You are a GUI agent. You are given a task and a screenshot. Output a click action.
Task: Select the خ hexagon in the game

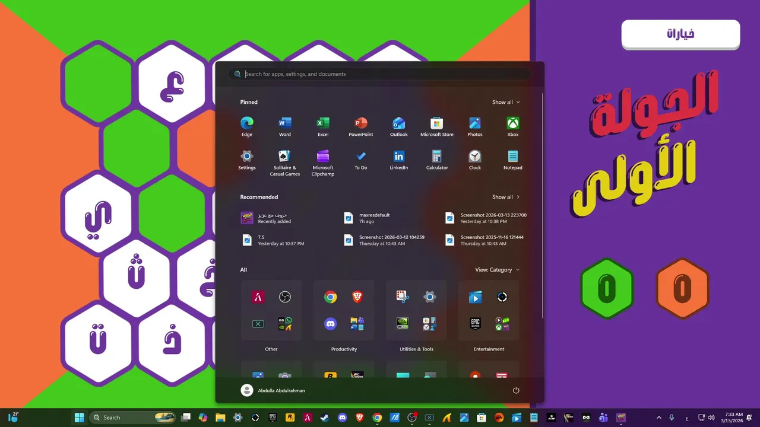tap(172, 344)
